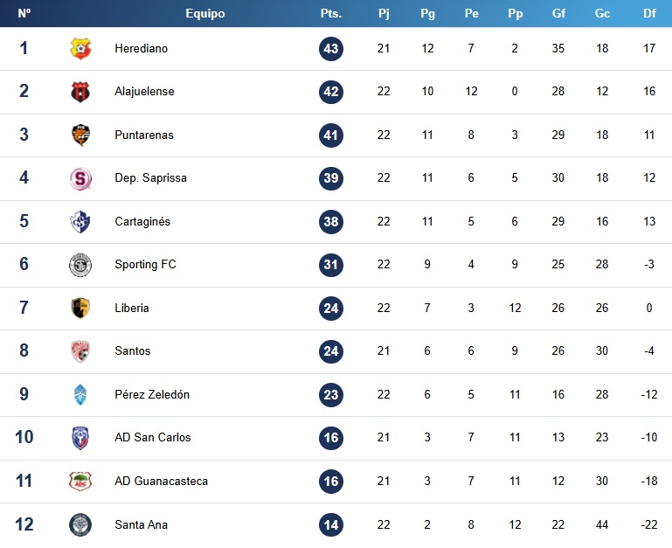Click the Cartaginés team crest
The height and width of the screenshot is (548, 672).
click(x=80, y=222)
